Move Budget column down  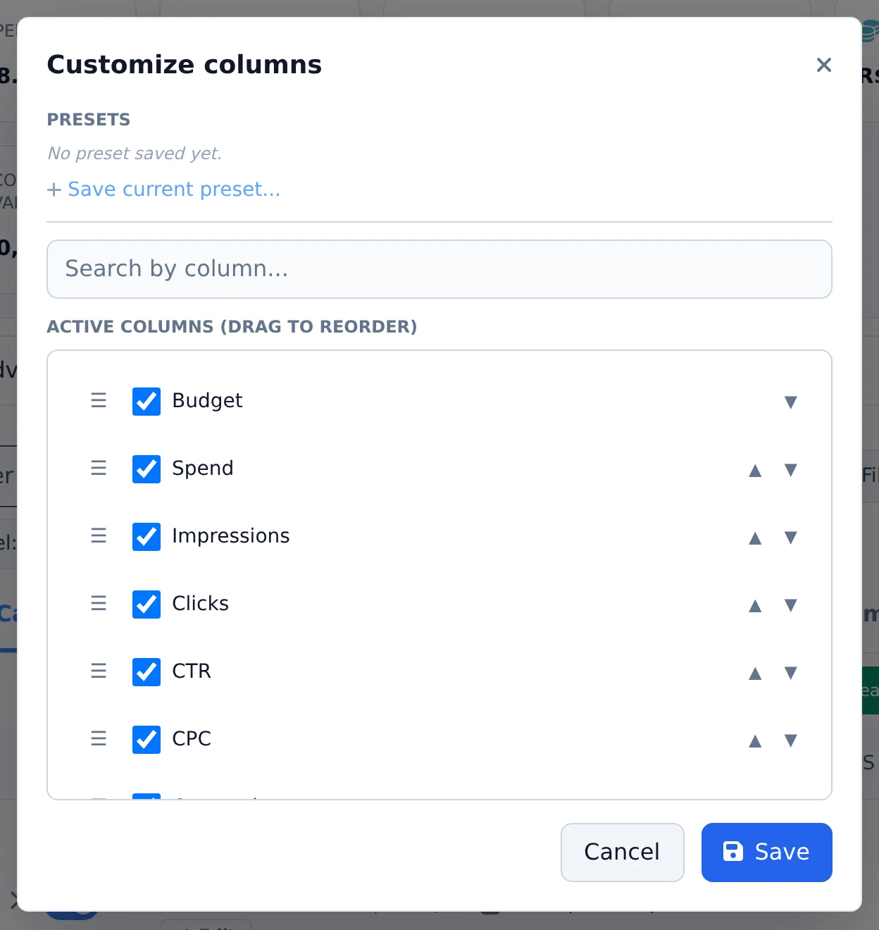tap(790, 402)
